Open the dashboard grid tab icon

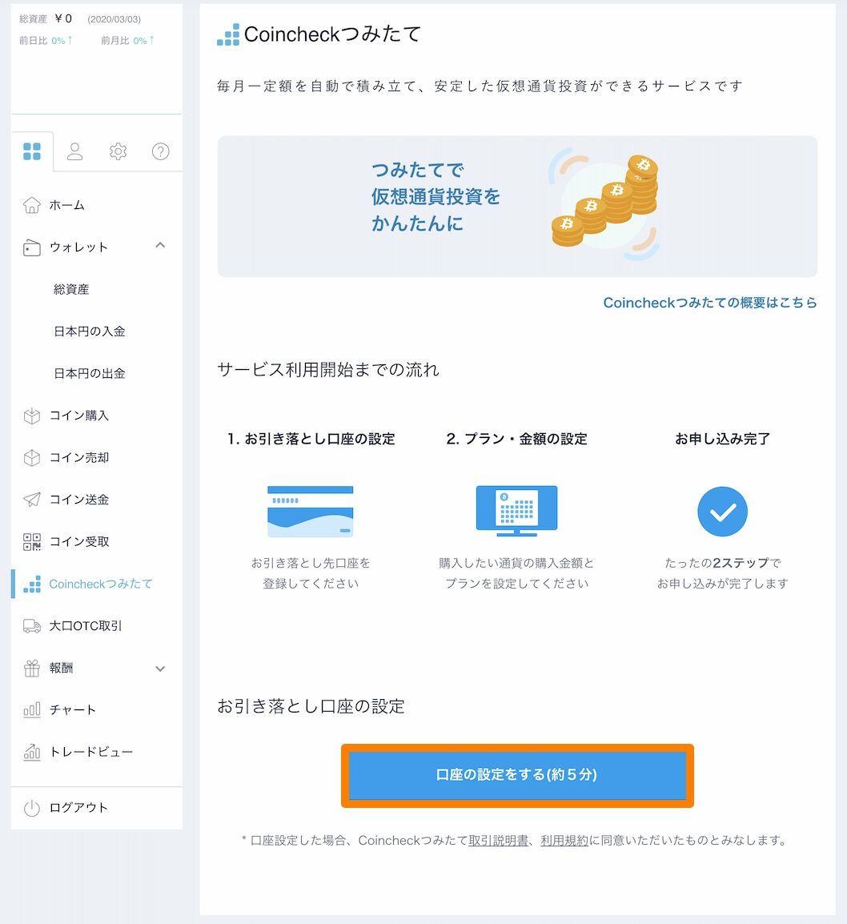32,151
